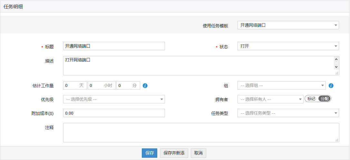Switch owner toggle to 分配

[x=325, y=99]
